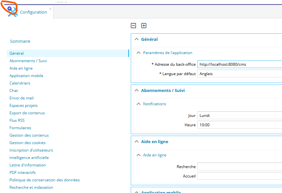Expand all sections with plus icon
Image resolution: width=282 pixels, height=193 pixels.
coord(144,26)
